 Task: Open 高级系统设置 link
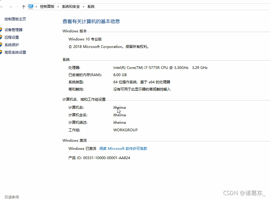[15, 52]
